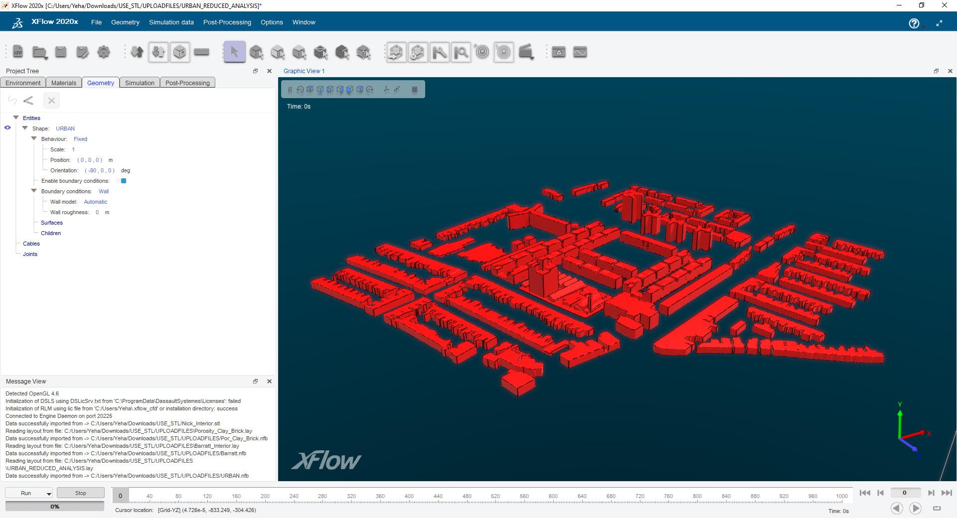Select the Joints tree item

click(x=30, y=254)
